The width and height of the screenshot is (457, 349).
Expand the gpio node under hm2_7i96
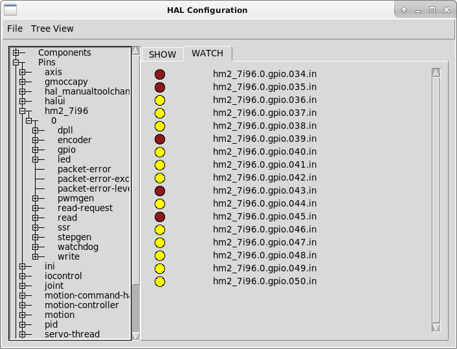tap(35, 150)
